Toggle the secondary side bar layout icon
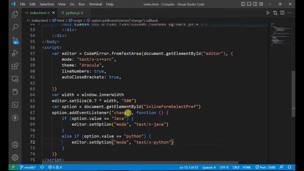This screenshot has width=304, height=171. [255, 4]
